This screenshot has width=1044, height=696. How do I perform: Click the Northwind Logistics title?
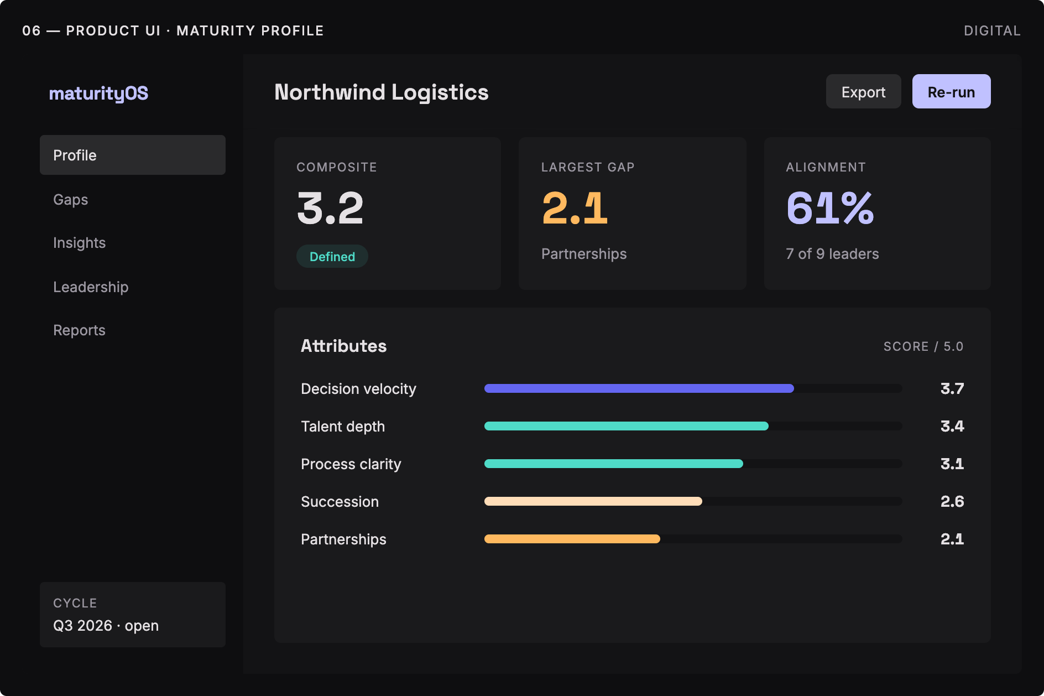[x=382, y=92]
